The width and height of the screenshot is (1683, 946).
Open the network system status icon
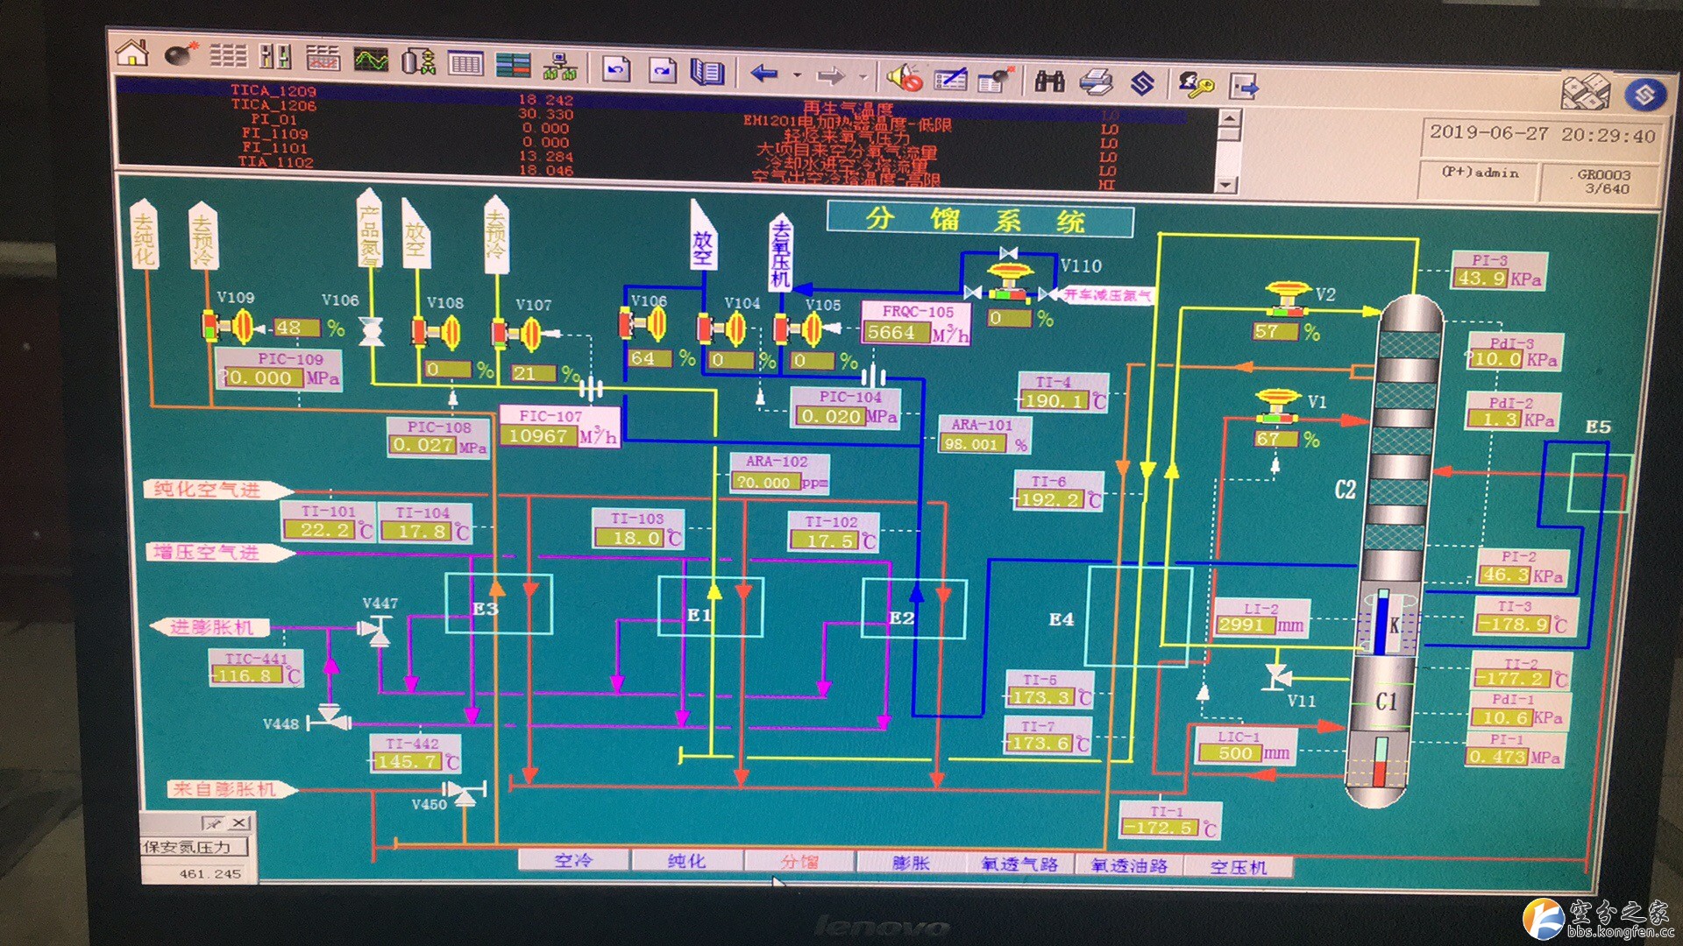coord(559,65)
